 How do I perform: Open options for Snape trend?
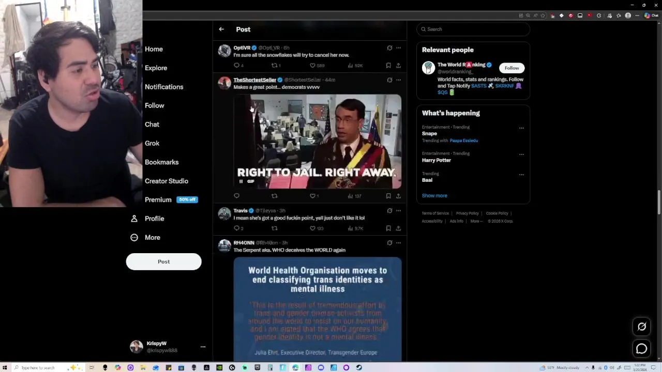pos(521,128)
